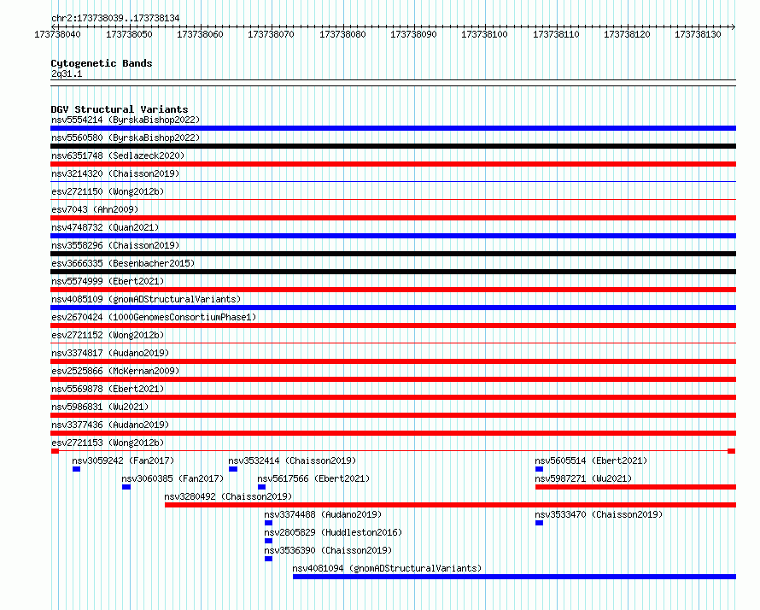Click the small blue marker under nsv2805829

click(268, 541)
